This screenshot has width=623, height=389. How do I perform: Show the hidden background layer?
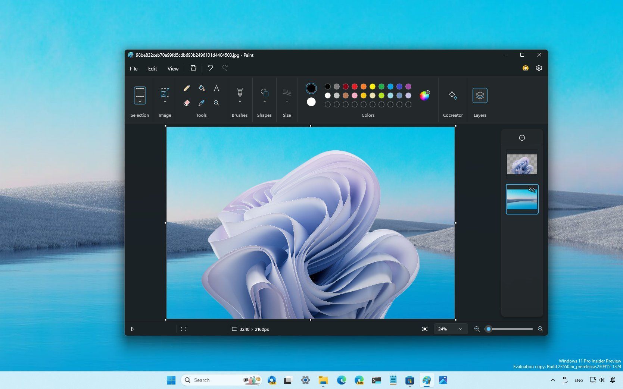click(532, 189)
